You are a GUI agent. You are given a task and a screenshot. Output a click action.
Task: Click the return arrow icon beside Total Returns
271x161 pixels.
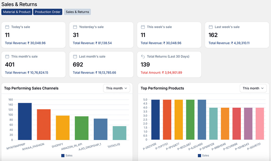(143, 57)
